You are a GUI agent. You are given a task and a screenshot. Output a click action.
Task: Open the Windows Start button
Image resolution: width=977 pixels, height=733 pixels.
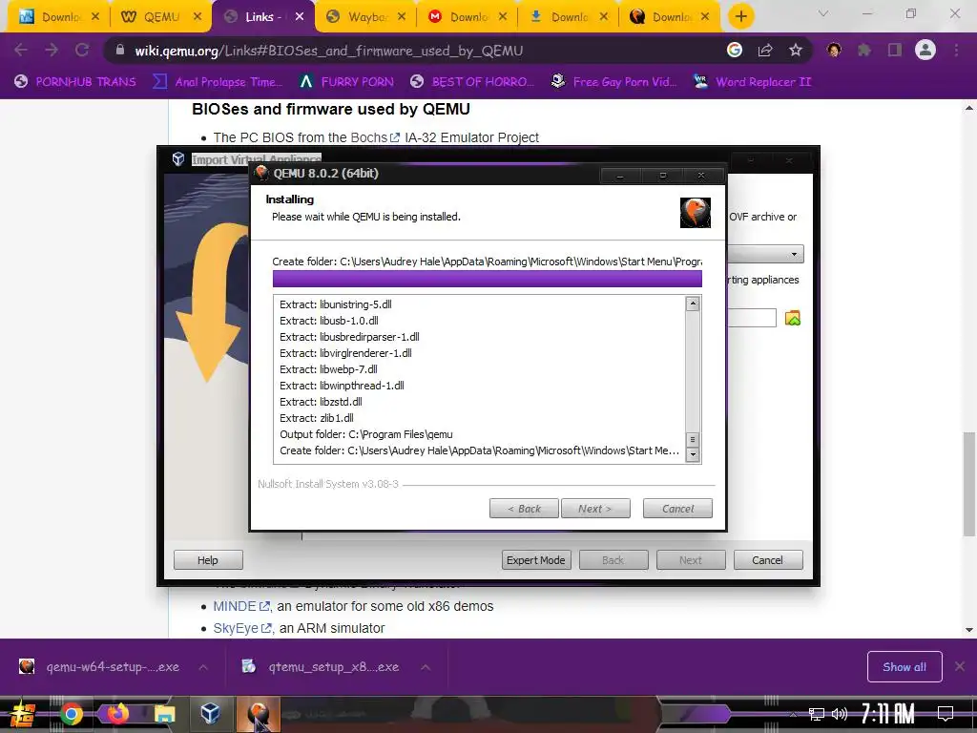(22, 714)
